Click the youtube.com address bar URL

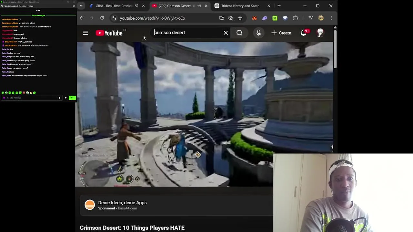pos(152,18)
